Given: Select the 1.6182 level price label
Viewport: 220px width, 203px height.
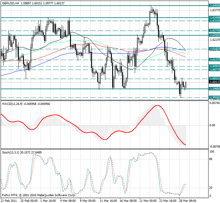Looking at the screenshot, I should point(214,49).
